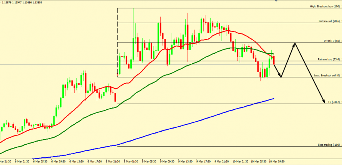Select the 10 Mar 09:30 time label
Screen dimensions: 342x165
point(276,162)
